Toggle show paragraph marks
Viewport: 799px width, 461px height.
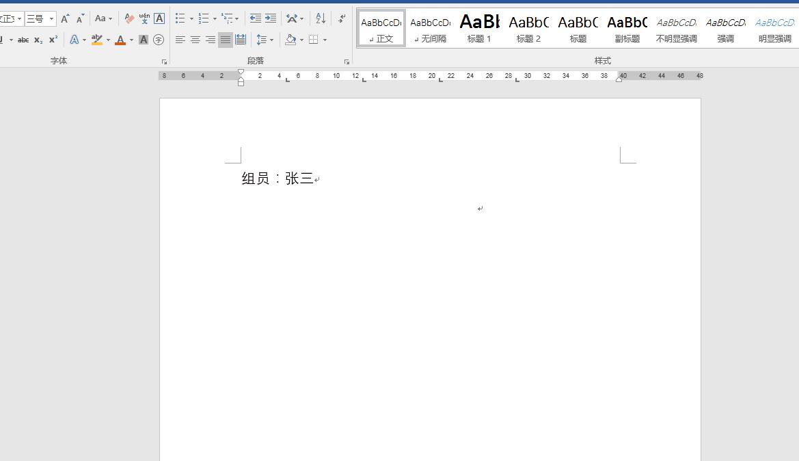[342, 19]
